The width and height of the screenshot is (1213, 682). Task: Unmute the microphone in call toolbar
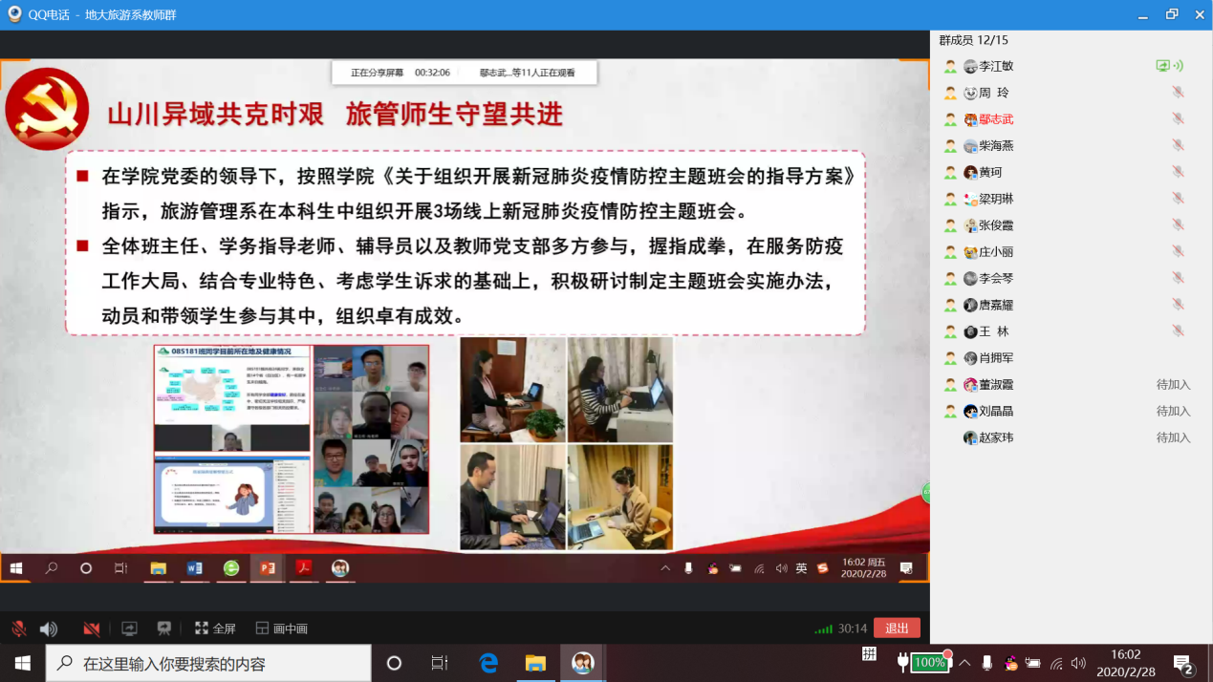click(19, 629)
